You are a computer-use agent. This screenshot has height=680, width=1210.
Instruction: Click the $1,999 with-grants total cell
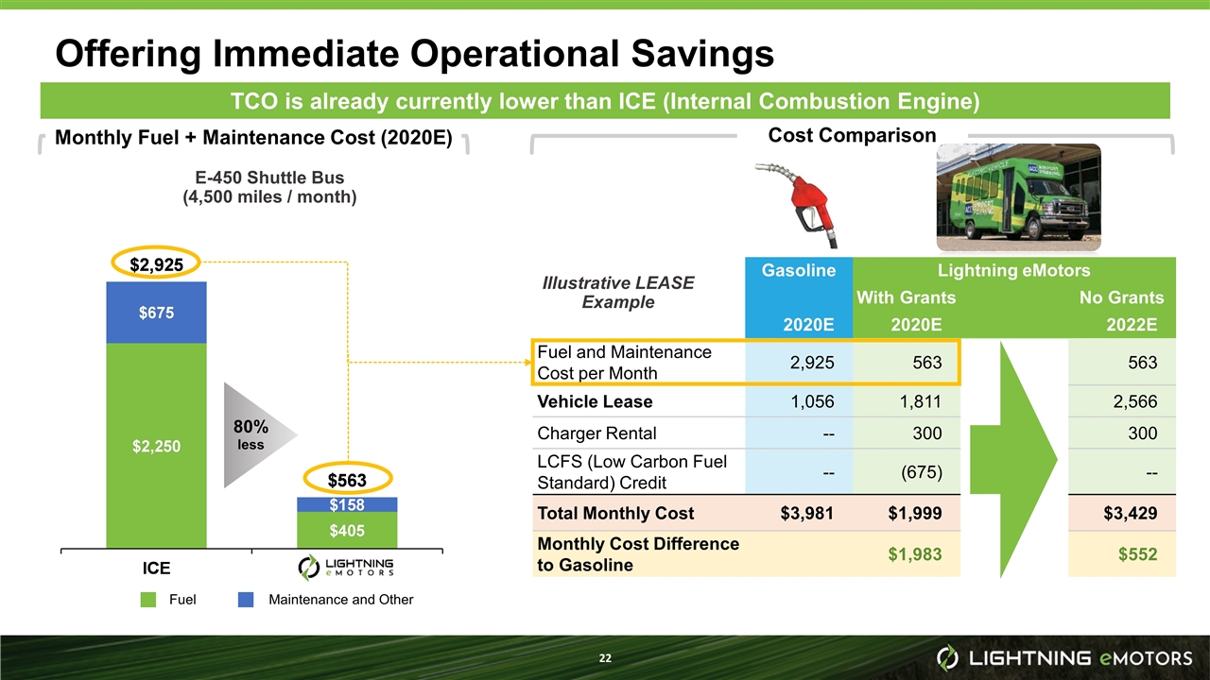915,513
